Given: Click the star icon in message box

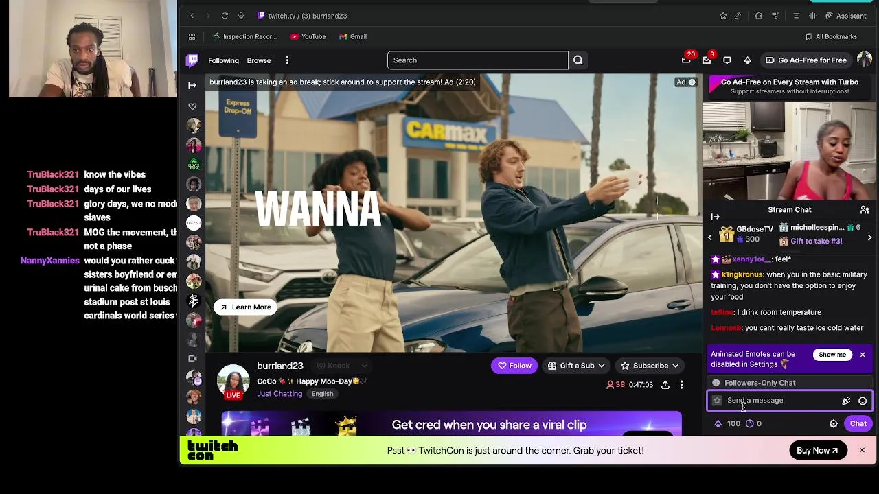Looking at the screenshot, I should [x=717, y=401].
